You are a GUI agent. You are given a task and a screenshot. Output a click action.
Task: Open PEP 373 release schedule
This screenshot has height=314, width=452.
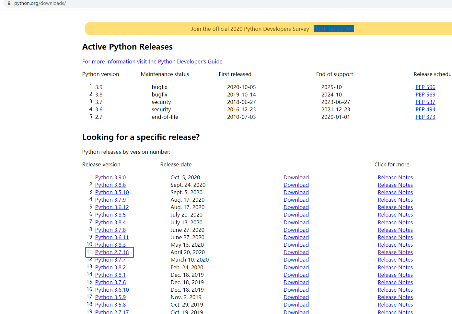[x=425, y=117]
